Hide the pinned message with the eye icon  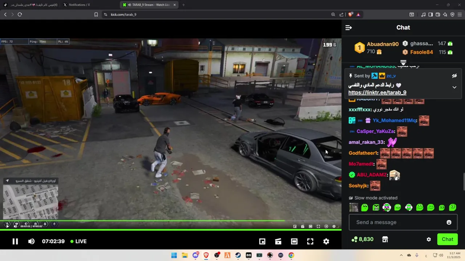(x=454, y=76)
